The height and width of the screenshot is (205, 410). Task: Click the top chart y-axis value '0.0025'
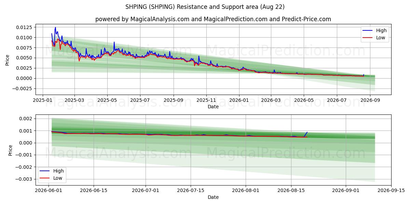coord(25,68)
